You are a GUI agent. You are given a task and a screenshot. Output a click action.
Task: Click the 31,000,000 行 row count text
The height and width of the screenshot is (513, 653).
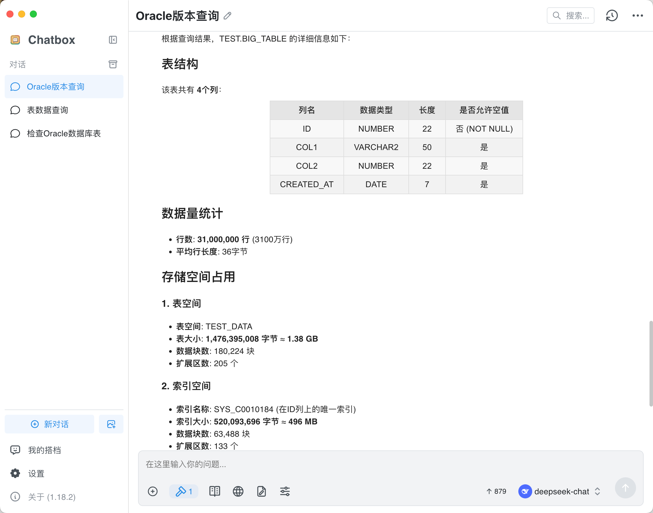pos(223,239)
